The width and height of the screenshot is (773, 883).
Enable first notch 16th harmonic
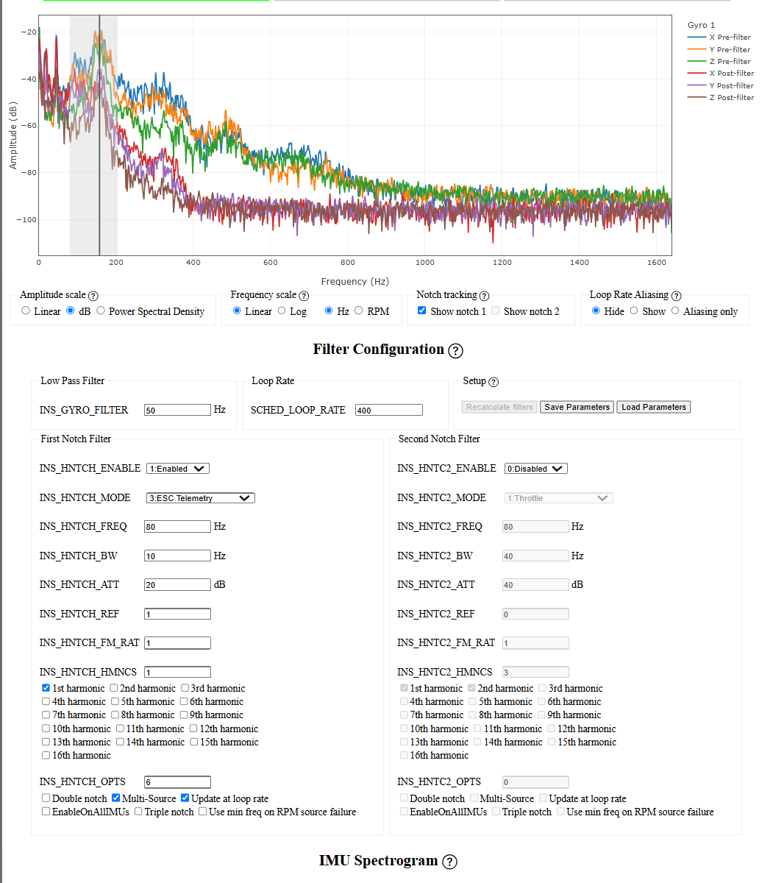click(x=46, y=755)
